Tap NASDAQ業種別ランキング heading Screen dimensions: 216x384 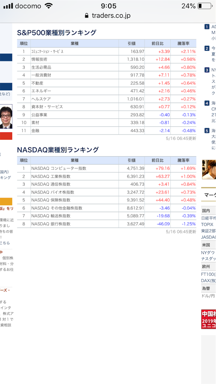[x=58, y=150]
